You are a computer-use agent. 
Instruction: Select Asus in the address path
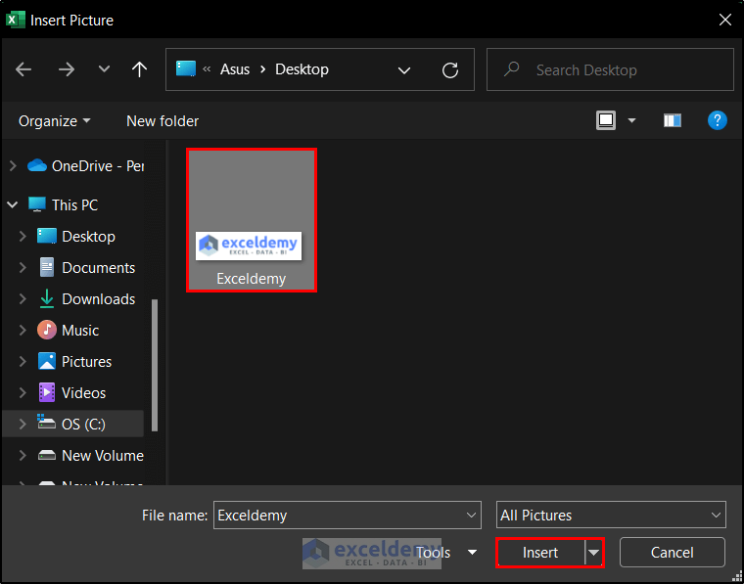234,69
